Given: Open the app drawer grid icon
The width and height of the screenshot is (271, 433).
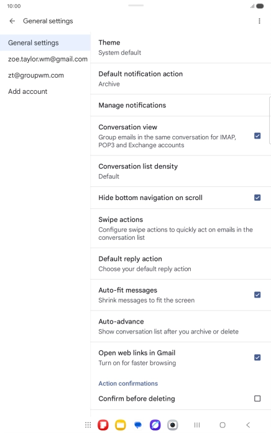Looking at the screenshot, I should coord(88,425).
